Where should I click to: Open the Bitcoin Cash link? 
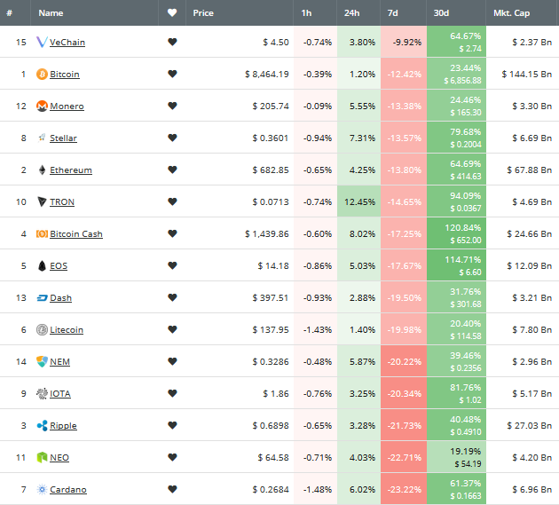click(76, 234)
